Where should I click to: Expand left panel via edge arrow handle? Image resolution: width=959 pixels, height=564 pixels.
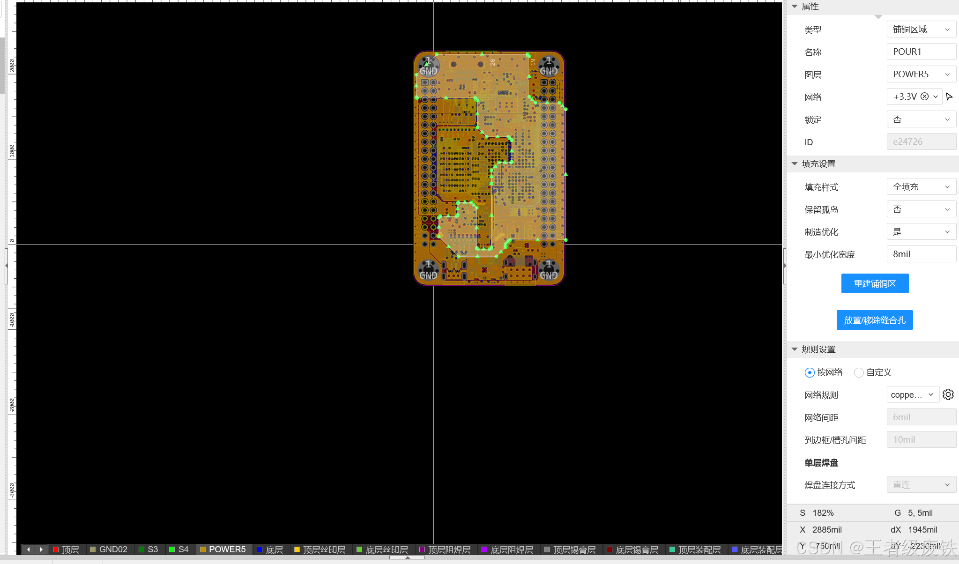point(6,266)
